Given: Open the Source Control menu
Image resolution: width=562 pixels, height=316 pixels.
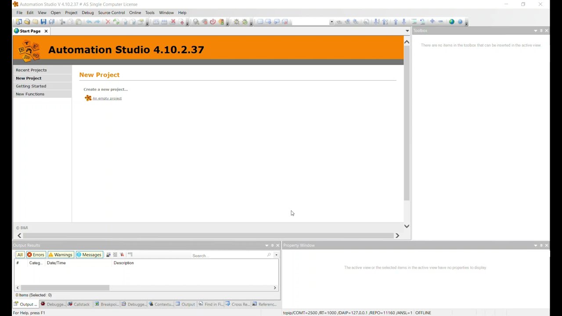Looking at the screenshot, I should (x=112, y=13).
